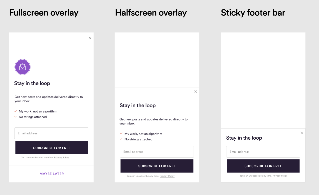Close the fullscreen overlay with X icon

coord(90,38)
